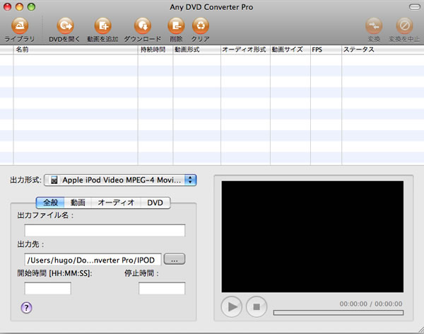Play the video preview

(x=232, y=306)
